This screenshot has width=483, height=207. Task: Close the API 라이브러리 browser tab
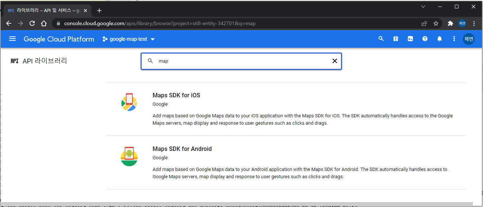pyautogui.click(x=85, y=11)
